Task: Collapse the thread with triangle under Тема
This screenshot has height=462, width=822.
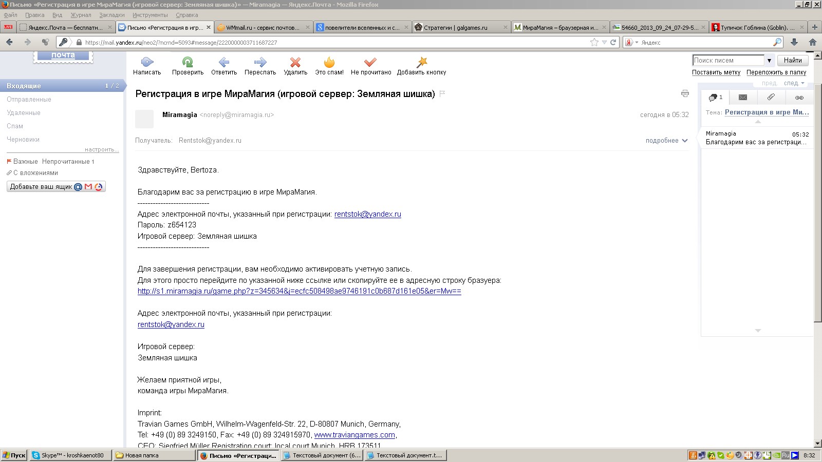Action: tap(758, 123)
